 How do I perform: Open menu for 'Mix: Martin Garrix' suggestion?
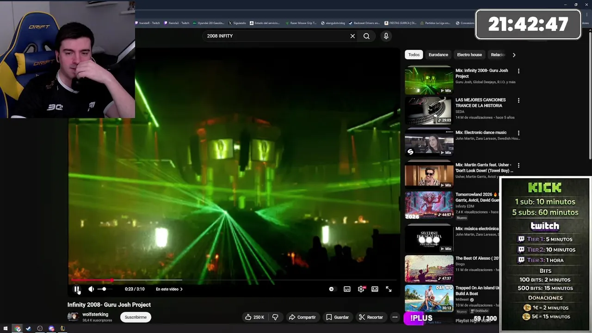tap(518, 165)
